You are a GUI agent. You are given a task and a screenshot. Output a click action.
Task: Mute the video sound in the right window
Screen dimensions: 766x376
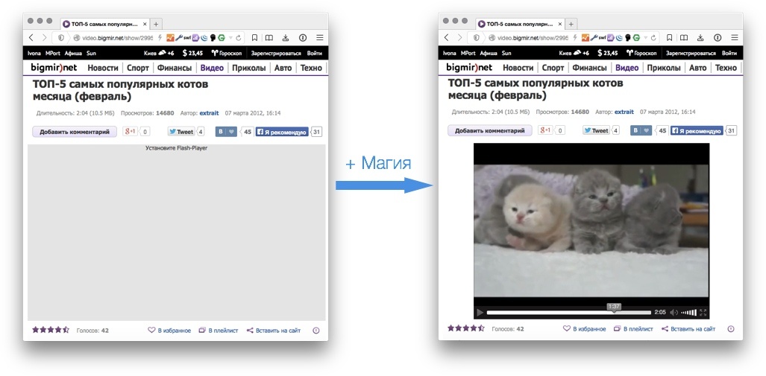tap(674, 312)
